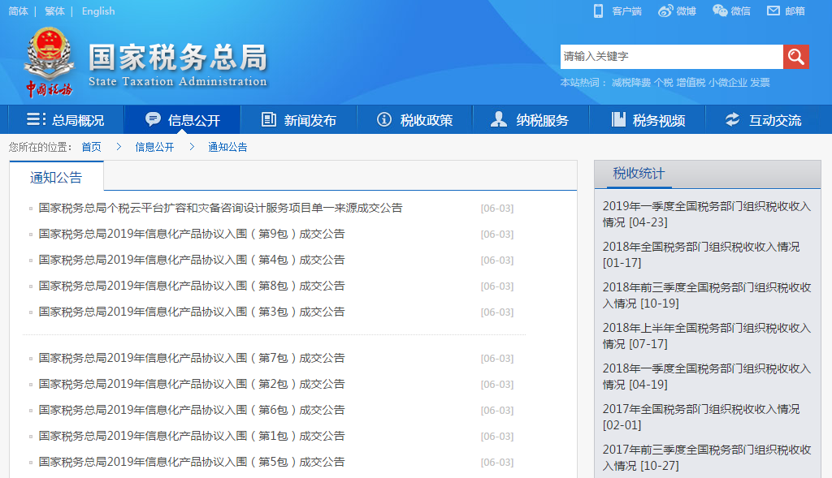Select the 信息公开 navigation menu
The height and width of the screenshot is (478, 832).
point(182,120)
